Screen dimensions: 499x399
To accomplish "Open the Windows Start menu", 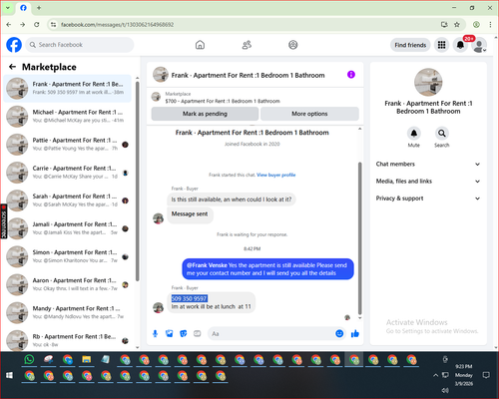I will [9, 375].
